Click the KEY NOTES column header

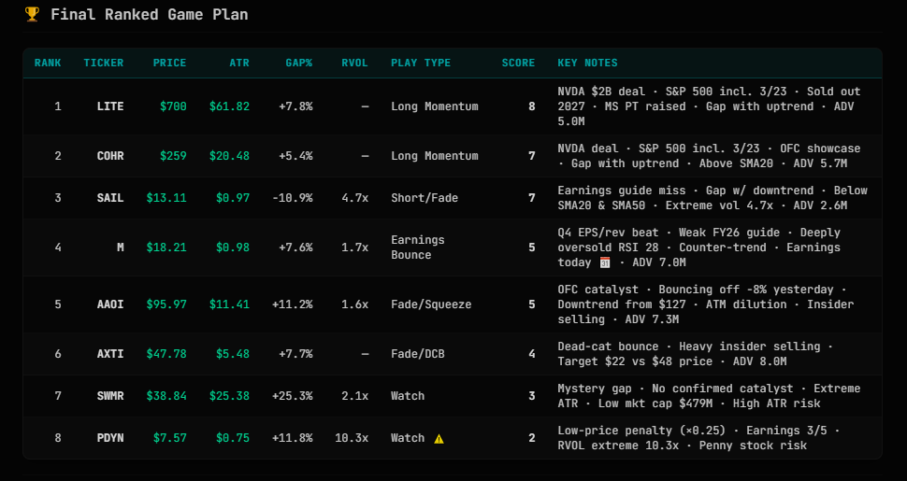coord(588,63)
